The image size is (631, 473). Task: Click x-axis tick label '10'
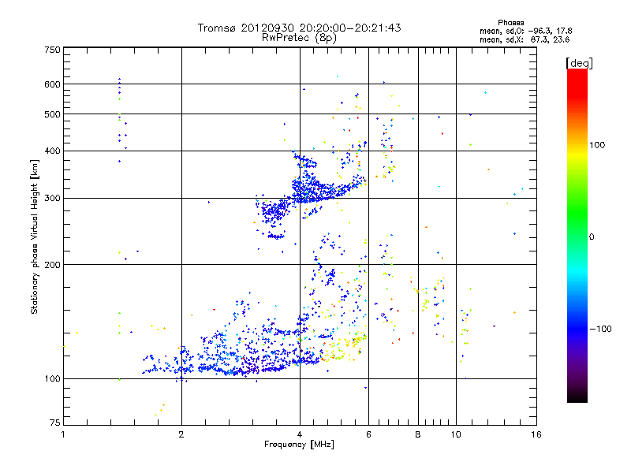456,434
